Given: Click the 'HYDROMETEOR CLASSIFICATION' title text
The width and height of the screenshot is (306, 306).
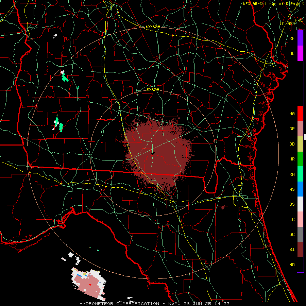Looking at the screenshot, I should [119, 304].
